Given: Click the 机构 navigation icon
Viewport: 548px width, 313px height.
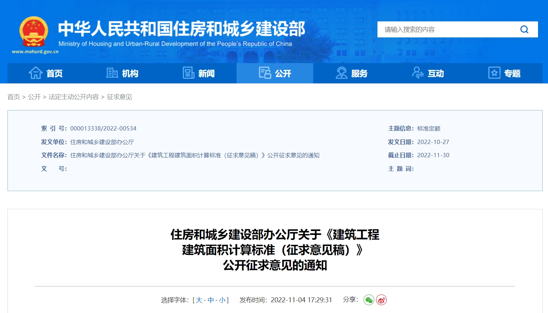Looking at the screenshot, I should [112, 73].
